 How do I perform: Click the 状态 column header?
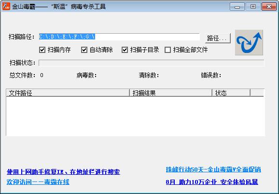coord(231,93)
